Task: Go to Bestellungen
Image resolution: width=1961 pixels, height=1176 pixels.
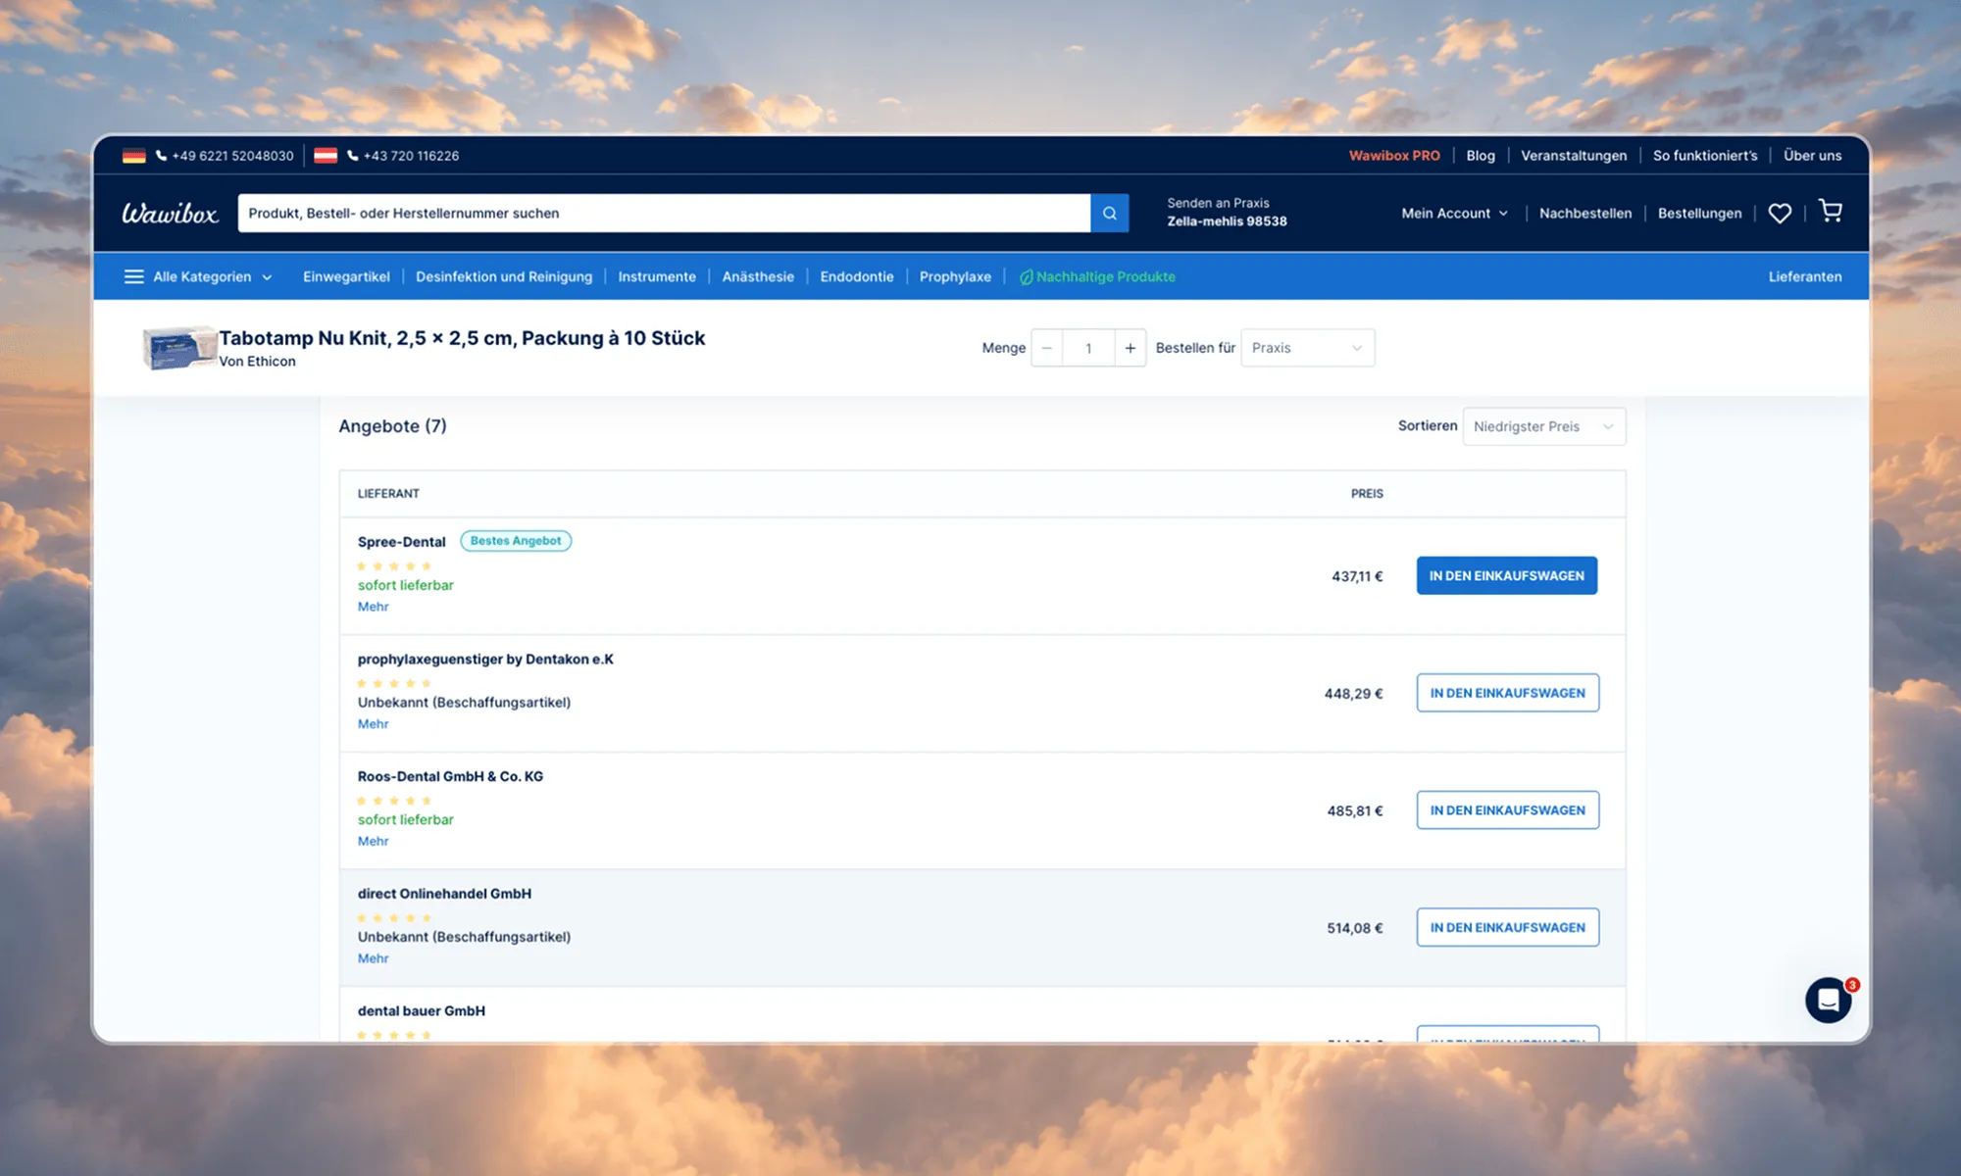Action: click(x=1699, y=213)
